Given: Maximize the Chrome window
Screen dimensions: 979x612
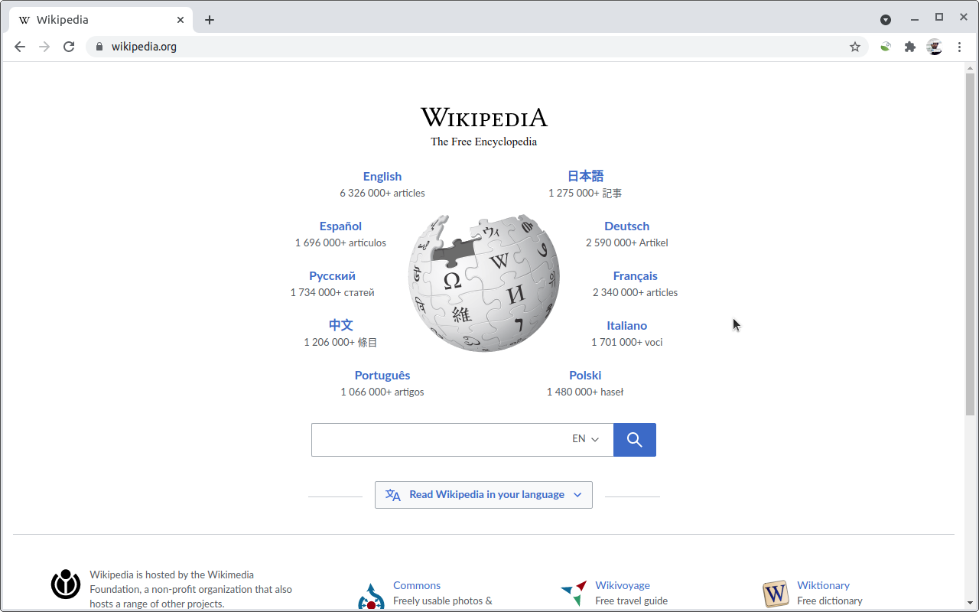Looking at the screenshot, I should click(x=939, y=18).
